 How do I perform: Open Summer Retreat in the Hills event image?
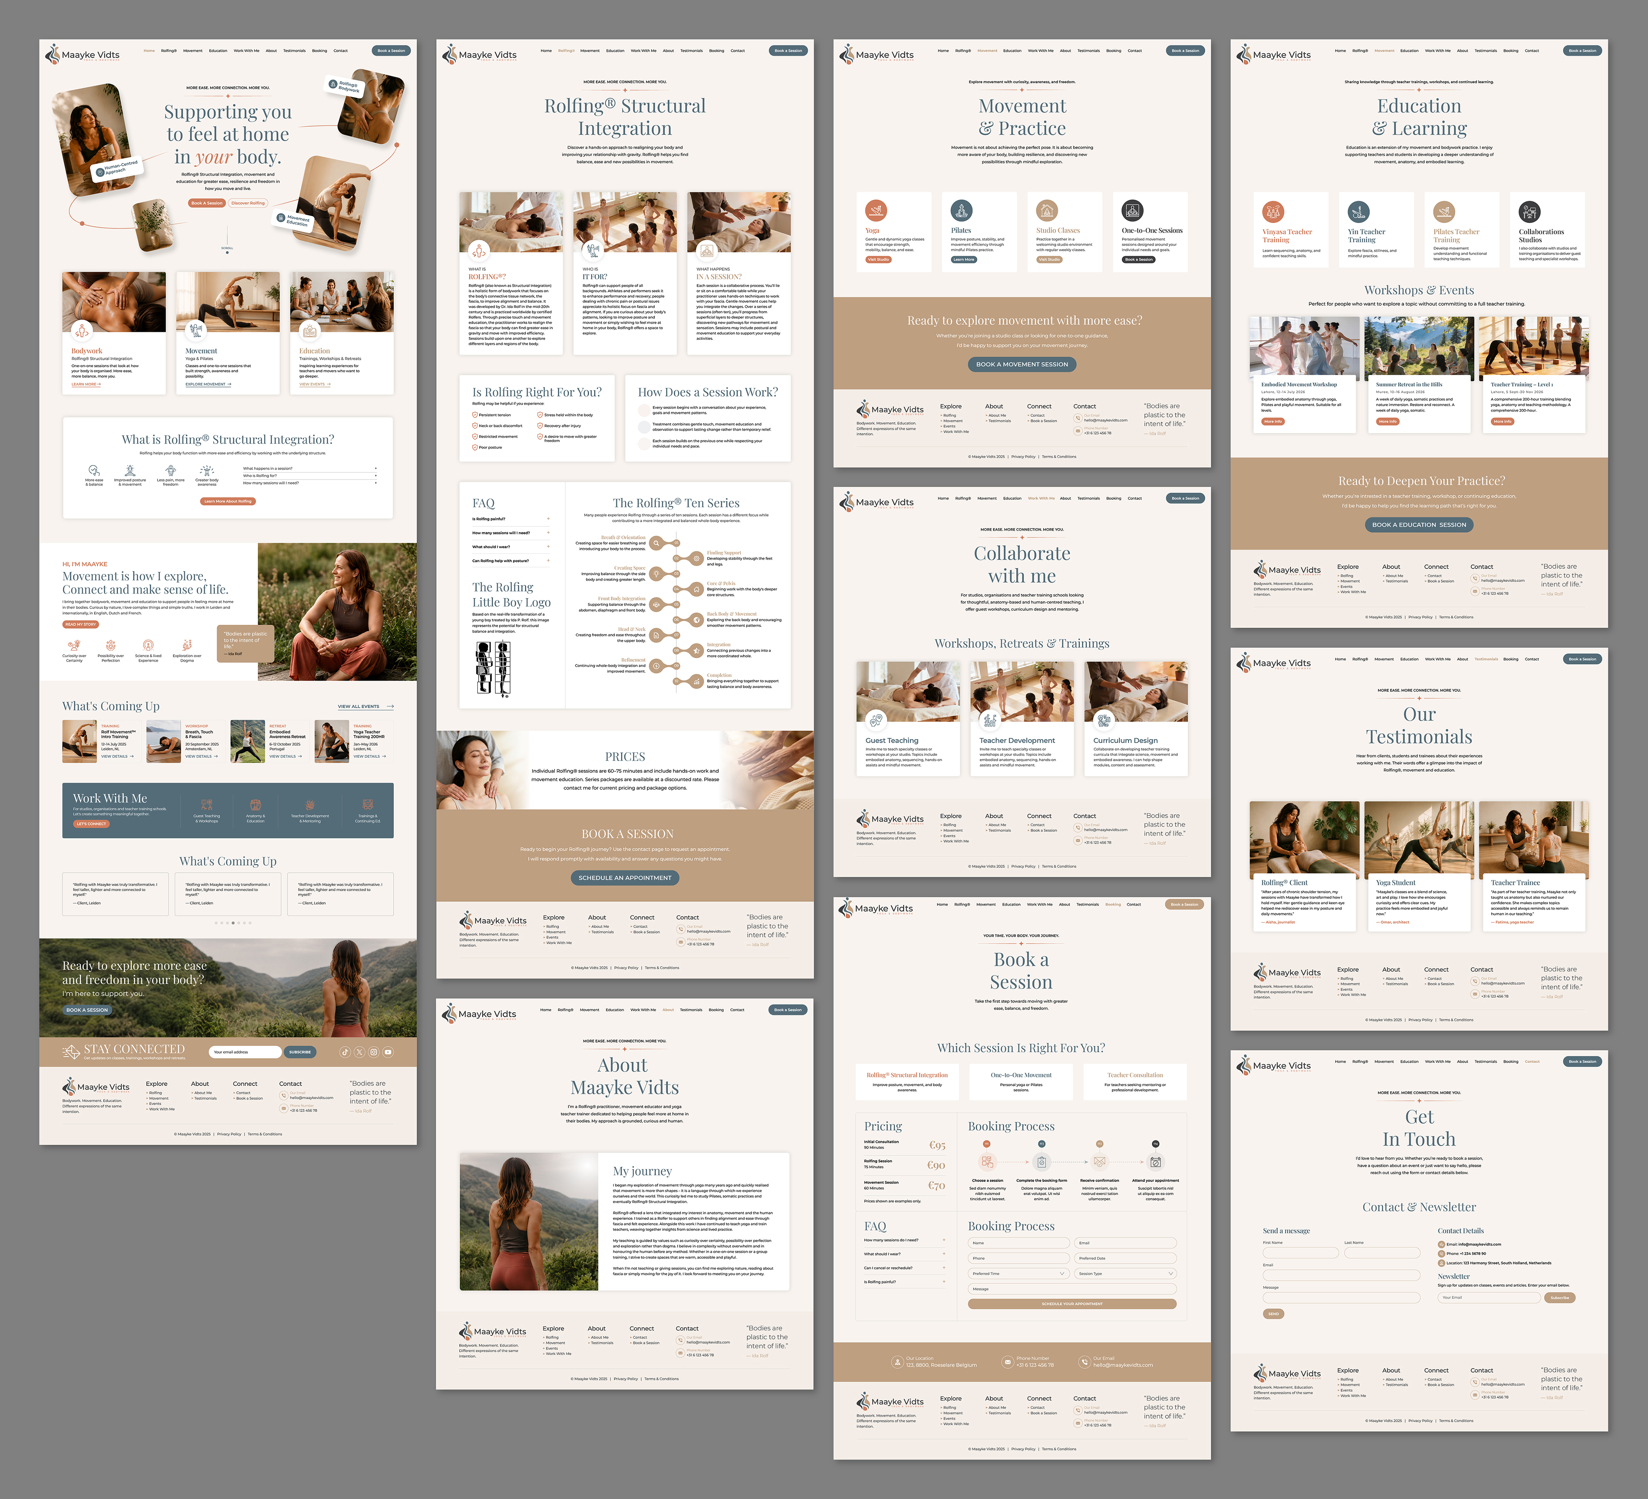[1418, 345]
